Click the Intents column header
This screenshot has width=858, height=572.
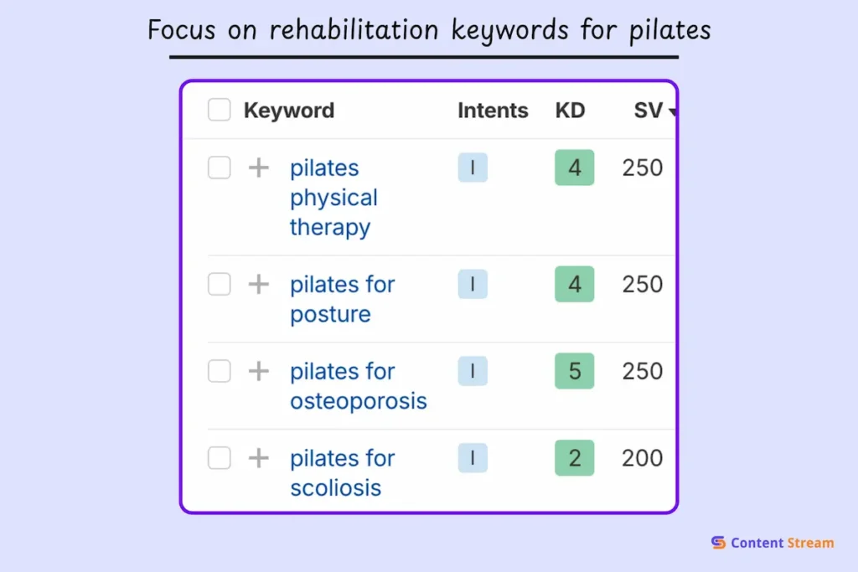(x=493, y=110)
